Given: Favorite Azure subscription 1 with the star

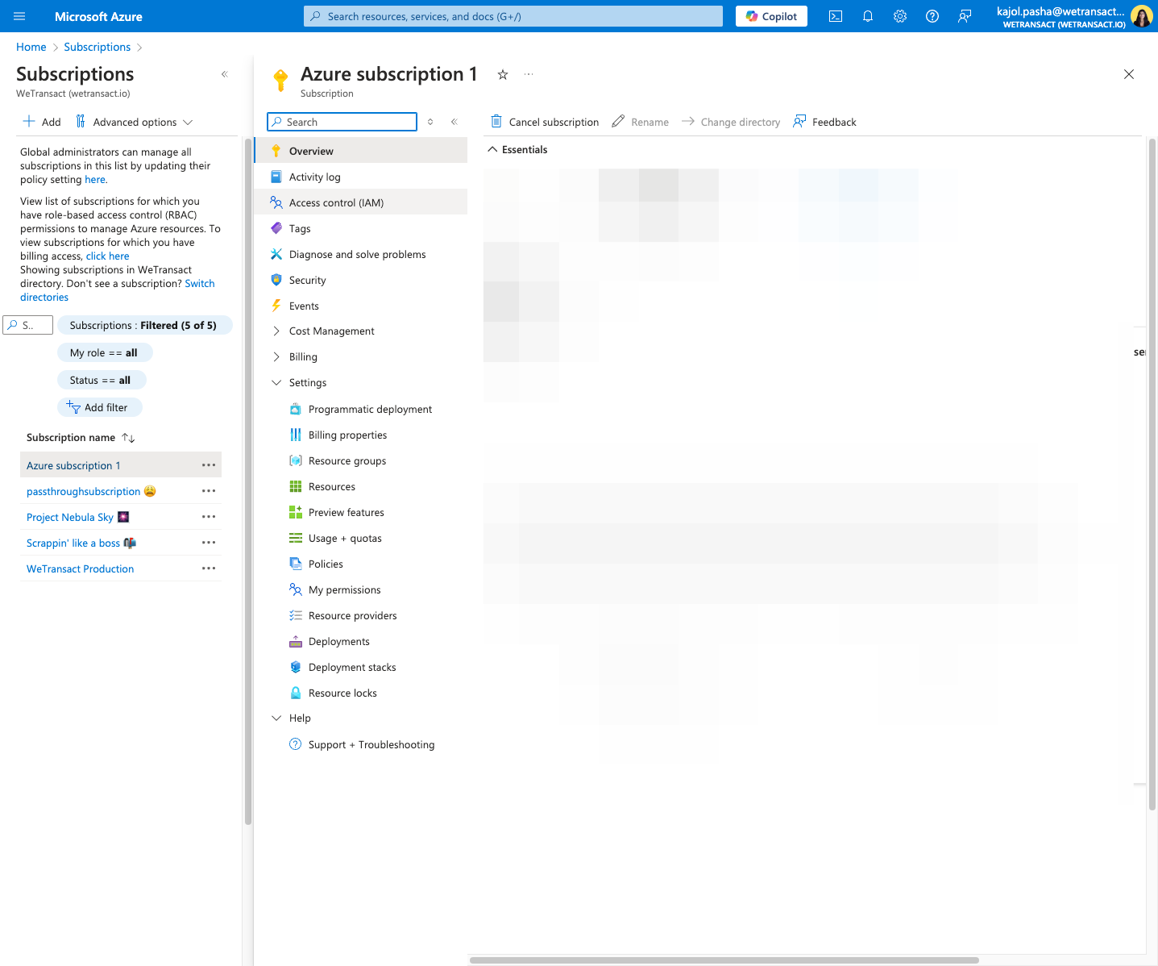Looking at the screenshot, I should click(x=503, y=74).
